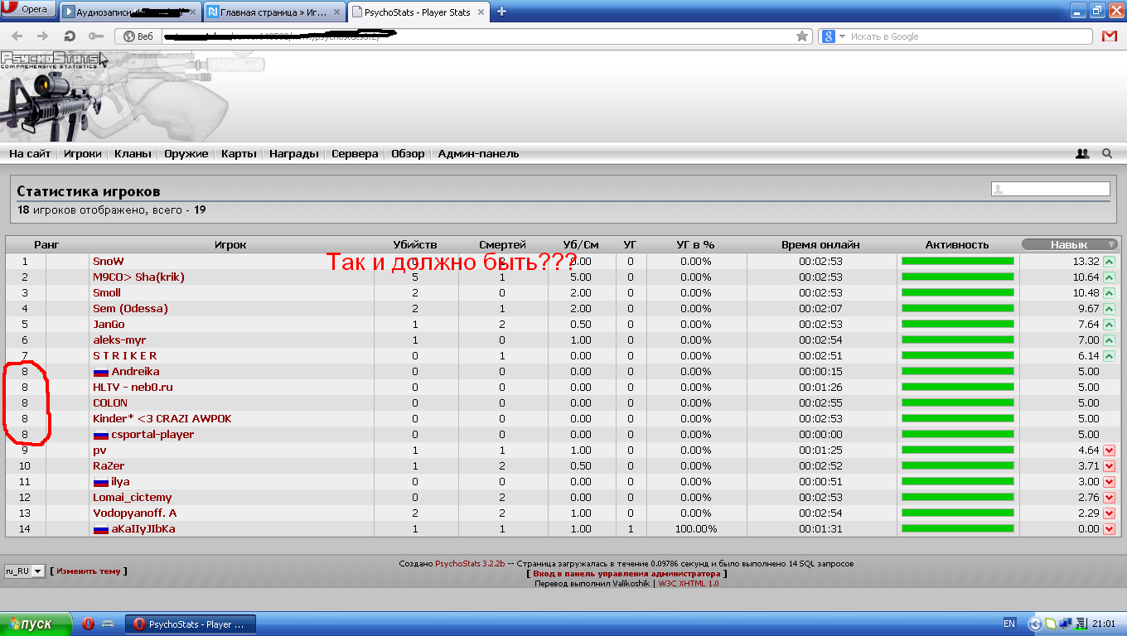Open the Google search engine dropdown arrow
Image resolution: width=1127 pixels, height=636 pixels.
[x=842, y=36]
